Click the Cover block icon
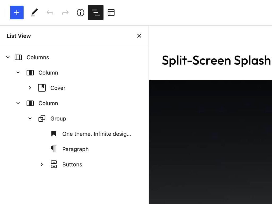Image resolution: width=272 pixels, height=204 pixels. click(42, 88)
